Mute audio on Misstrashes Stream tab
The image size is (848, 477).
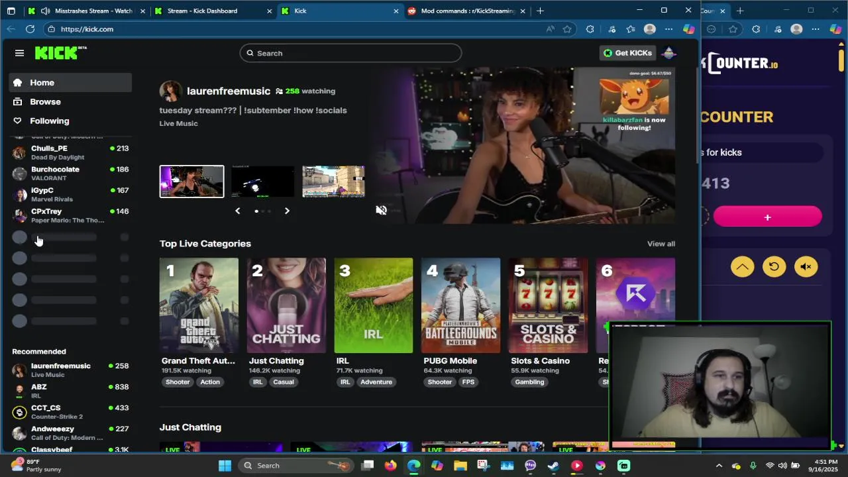pyautogui.click(x=45, y=11)
